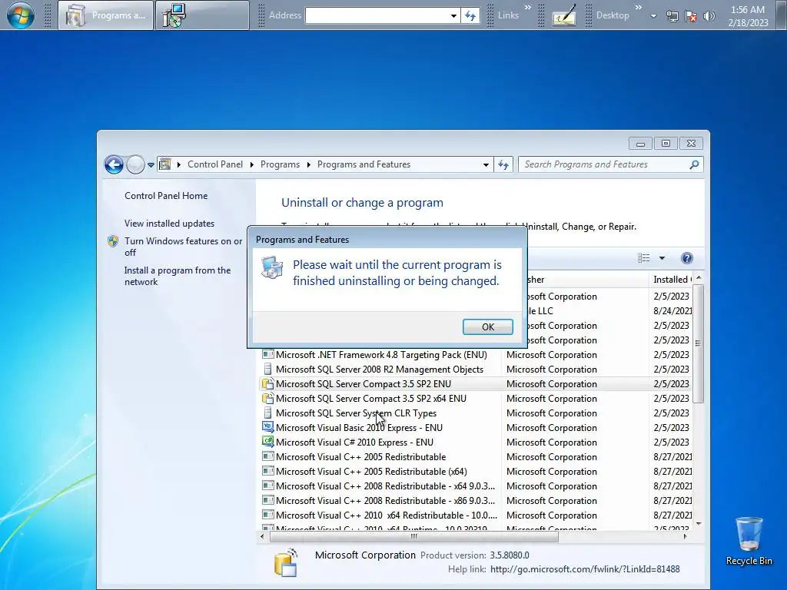The height and width of the screenshot is (590, 787).
Task: Open the help link go.microsoft.com URL
Action: click(585, 569)
